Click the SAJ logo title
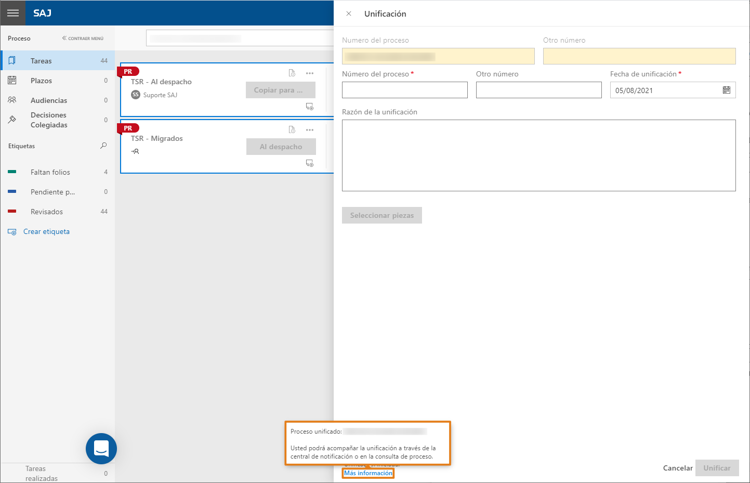This screenshot has width=750, height=483. click(42, 13)
